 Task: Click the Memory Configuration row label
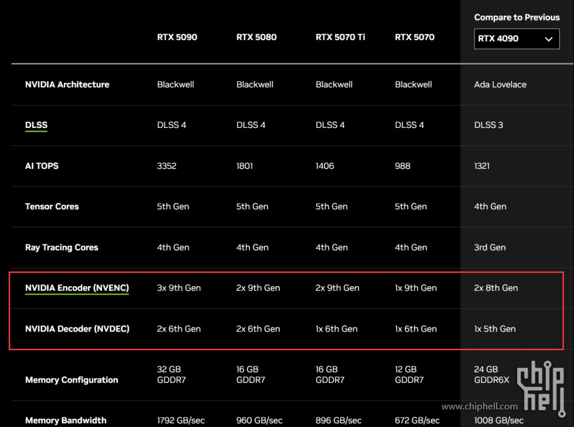[x=71, y=379]
